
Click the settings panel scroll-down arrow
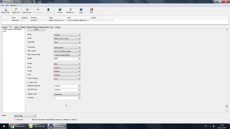pyautogui.click(x=226, y=111)
